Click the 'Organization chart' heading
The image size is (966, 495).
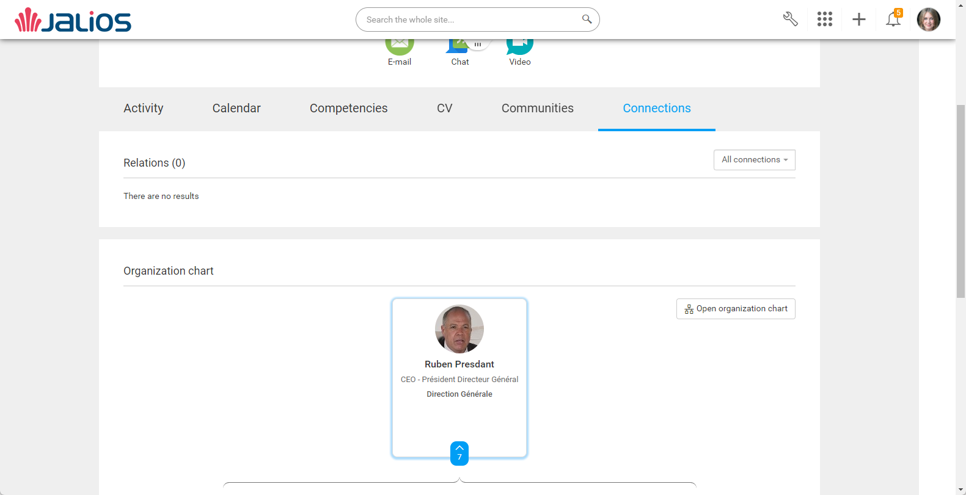click(169, 271)
